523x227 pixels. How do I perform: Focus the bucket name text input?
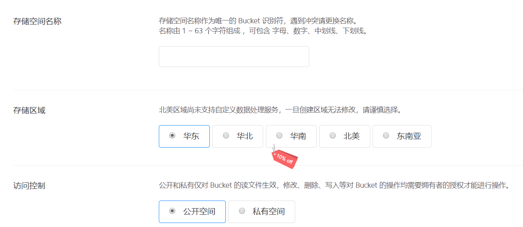(x=234, y=57)
